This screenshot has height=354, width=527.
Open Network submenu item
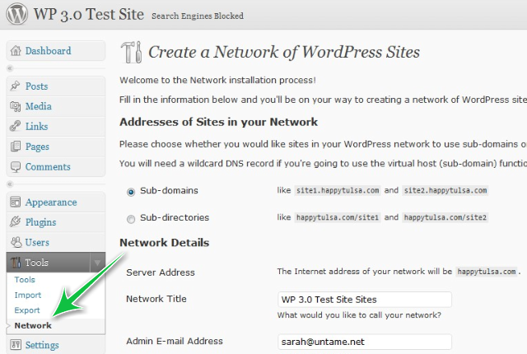click(33, 325)
